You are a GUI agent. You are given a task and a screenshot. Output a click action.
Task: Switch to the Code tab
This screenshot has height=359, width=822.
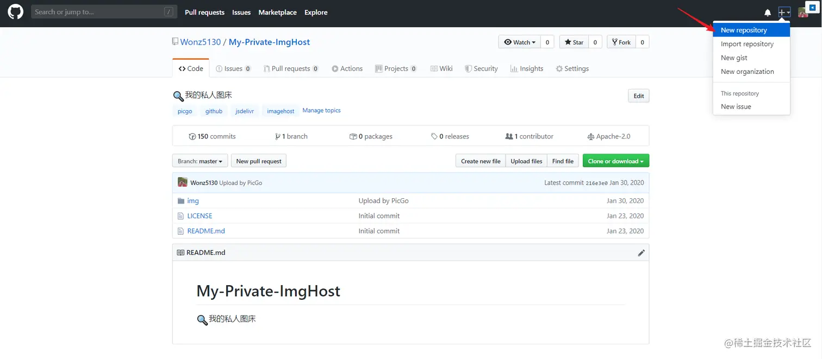pos(191,68)
